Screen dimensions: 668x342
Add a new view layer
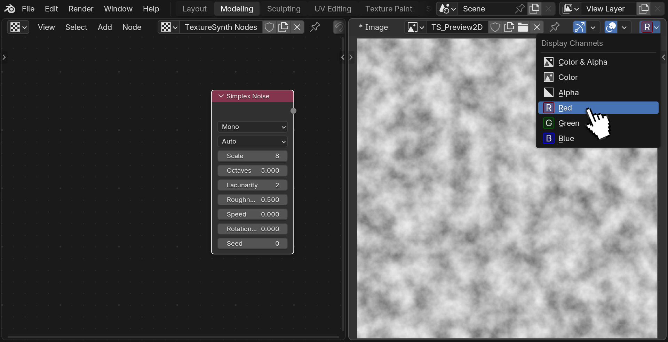[644, 9]
